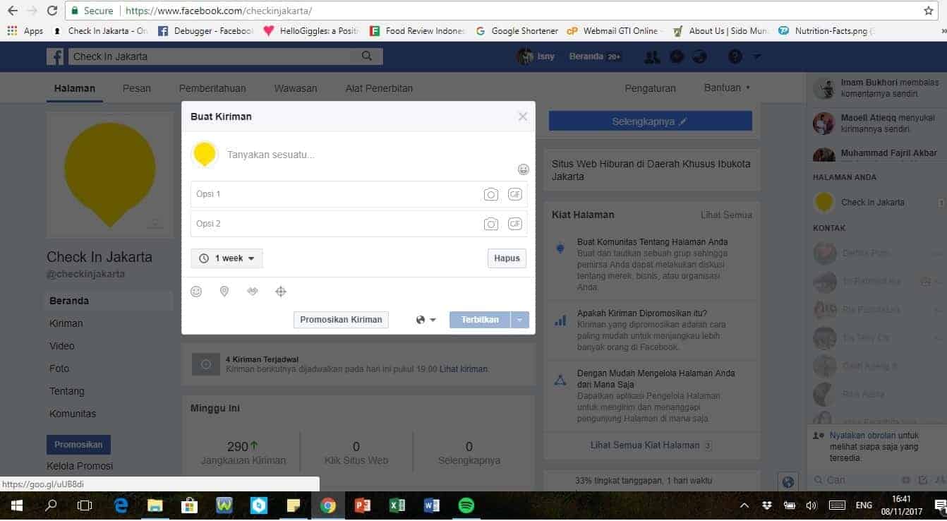The height and width of the screenshot is (521, 947).
Task: Close the Buat Kiriman dialog
Action: (x=522, y=116)
